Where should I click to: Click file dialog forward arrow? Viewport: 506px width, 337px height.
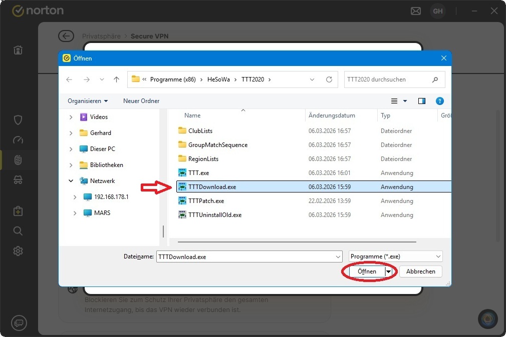[x=87, y=79]
